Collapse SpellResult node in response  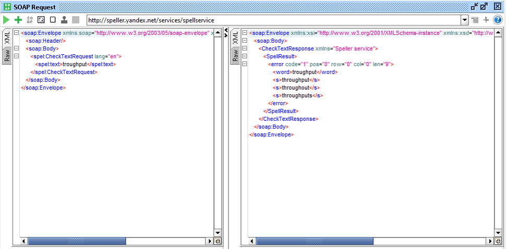click(244, 56)
